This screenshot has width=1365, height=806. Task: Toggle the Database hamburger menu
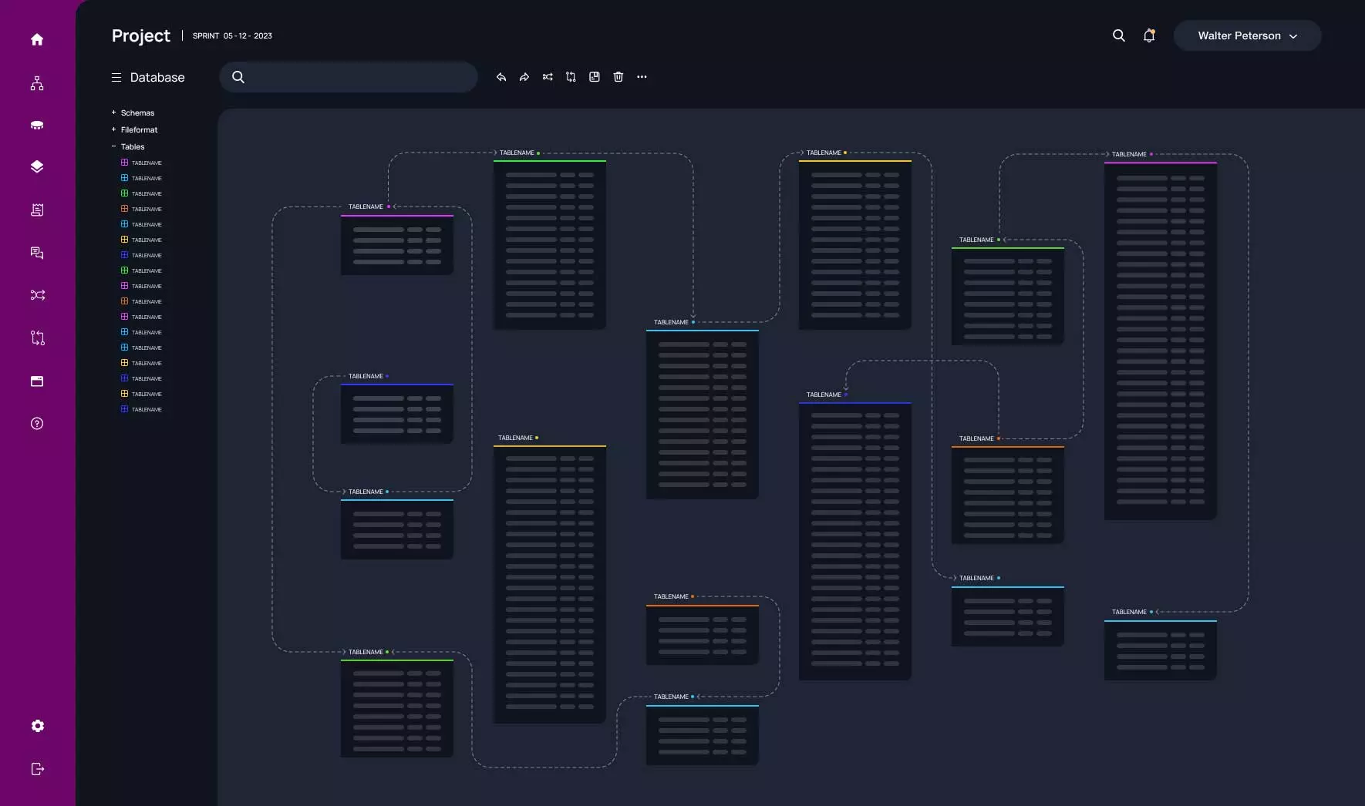[116, 77]
